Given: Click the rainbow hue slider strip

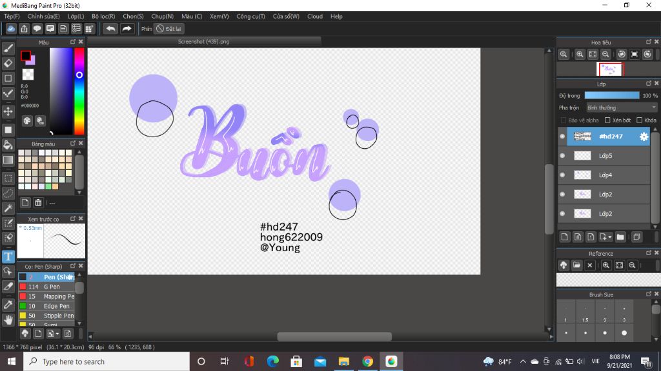Looking at the screenshot, I should point(79,91).
